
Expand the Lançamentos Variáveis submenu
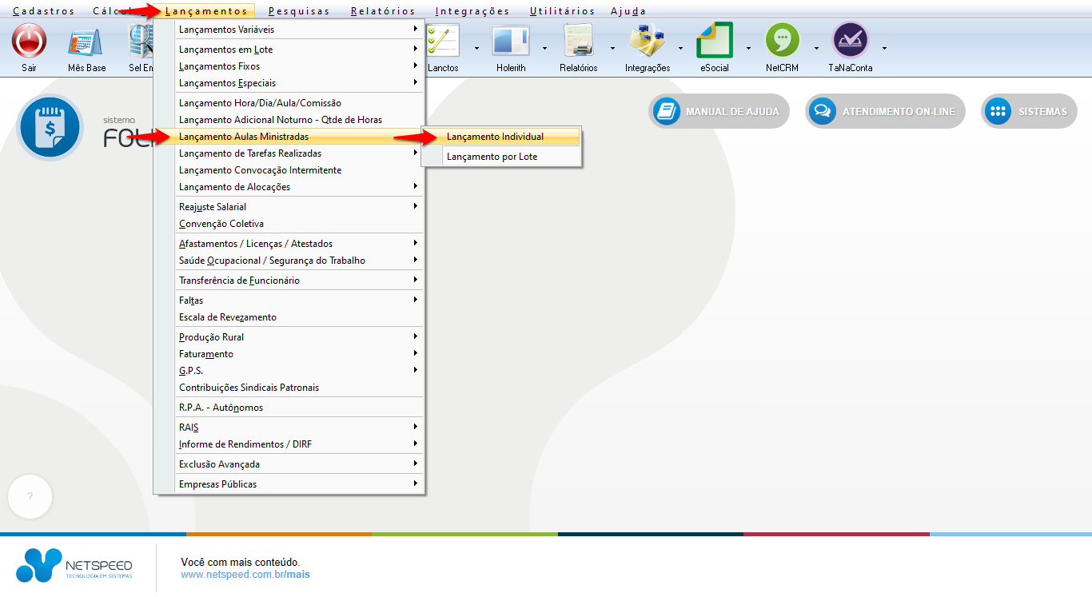pyautogui.click(x=226, y=30)
